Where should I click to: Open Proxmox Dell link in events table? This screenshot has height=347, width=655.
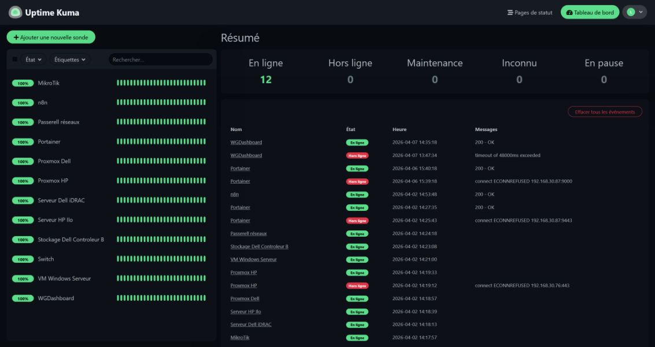(245, 299)
